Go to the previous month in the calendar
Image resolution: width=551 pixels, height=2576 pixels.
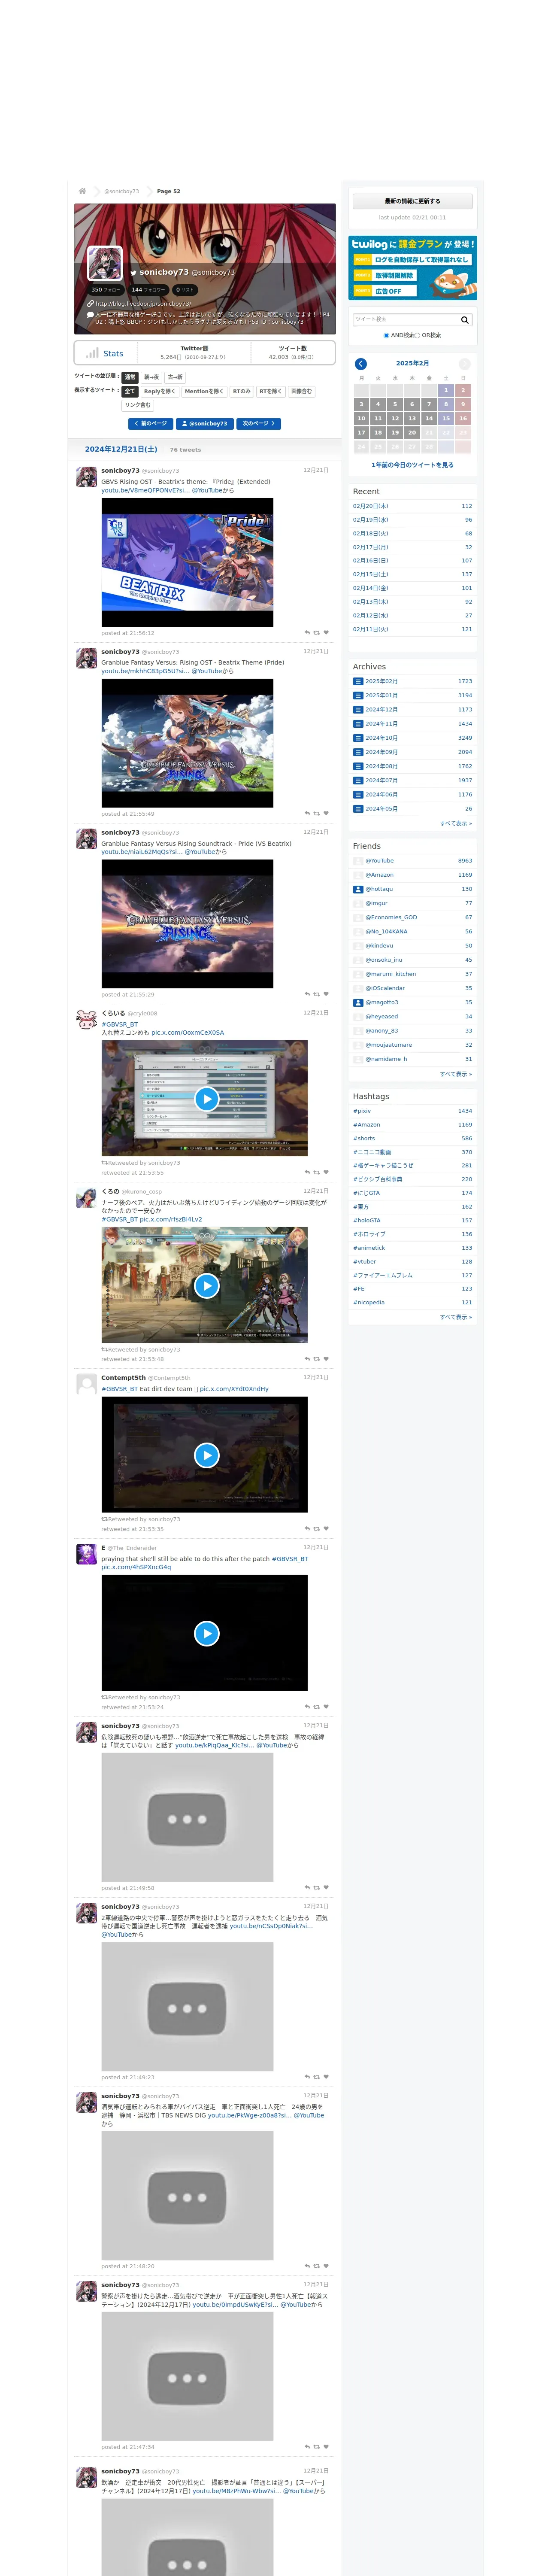[x=361, y=364]
